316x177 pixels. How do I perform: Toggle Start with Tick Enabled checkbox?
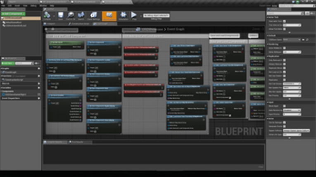click(x=284, y=21)
